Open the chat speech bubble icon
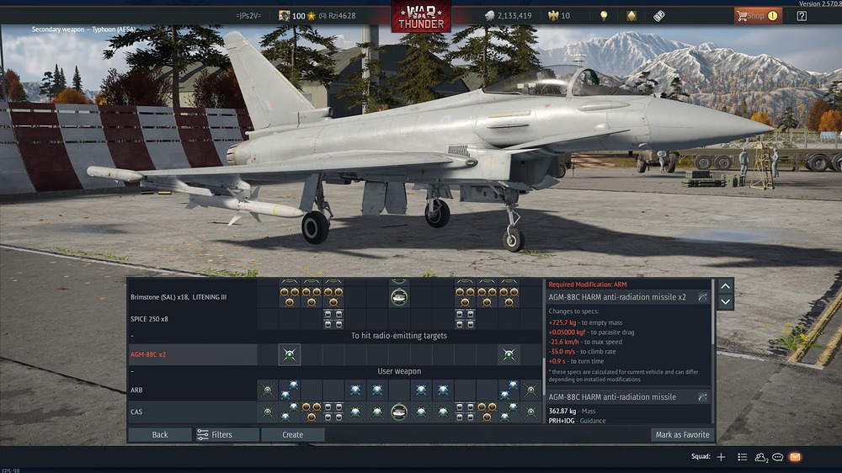This screenshot has width=842, height=473. 777,458
